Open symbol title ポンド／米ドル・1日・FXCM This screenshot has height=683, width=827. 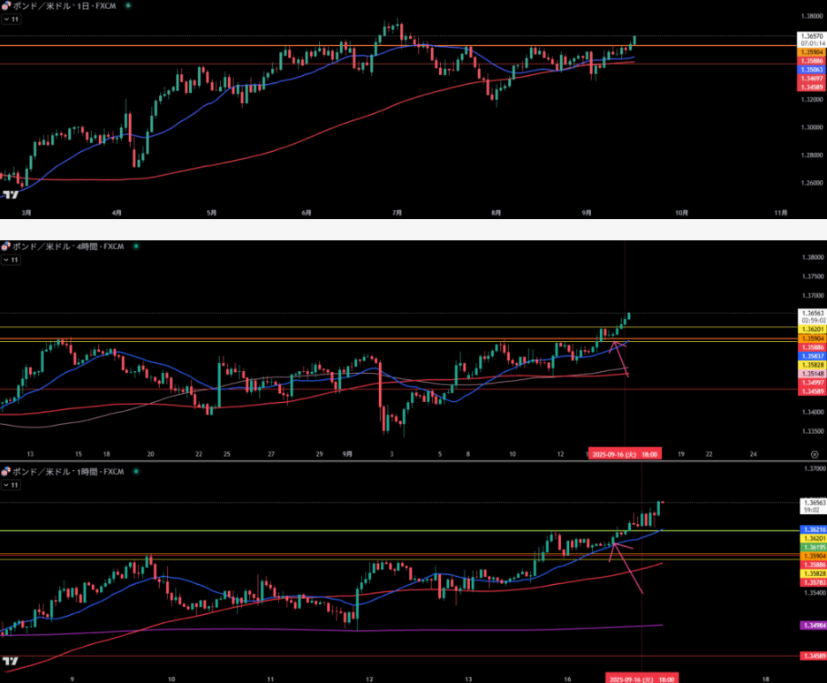click(x=66, y=5)
